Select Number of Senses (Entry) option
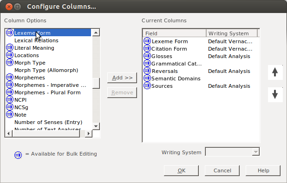 pos(48,122)
